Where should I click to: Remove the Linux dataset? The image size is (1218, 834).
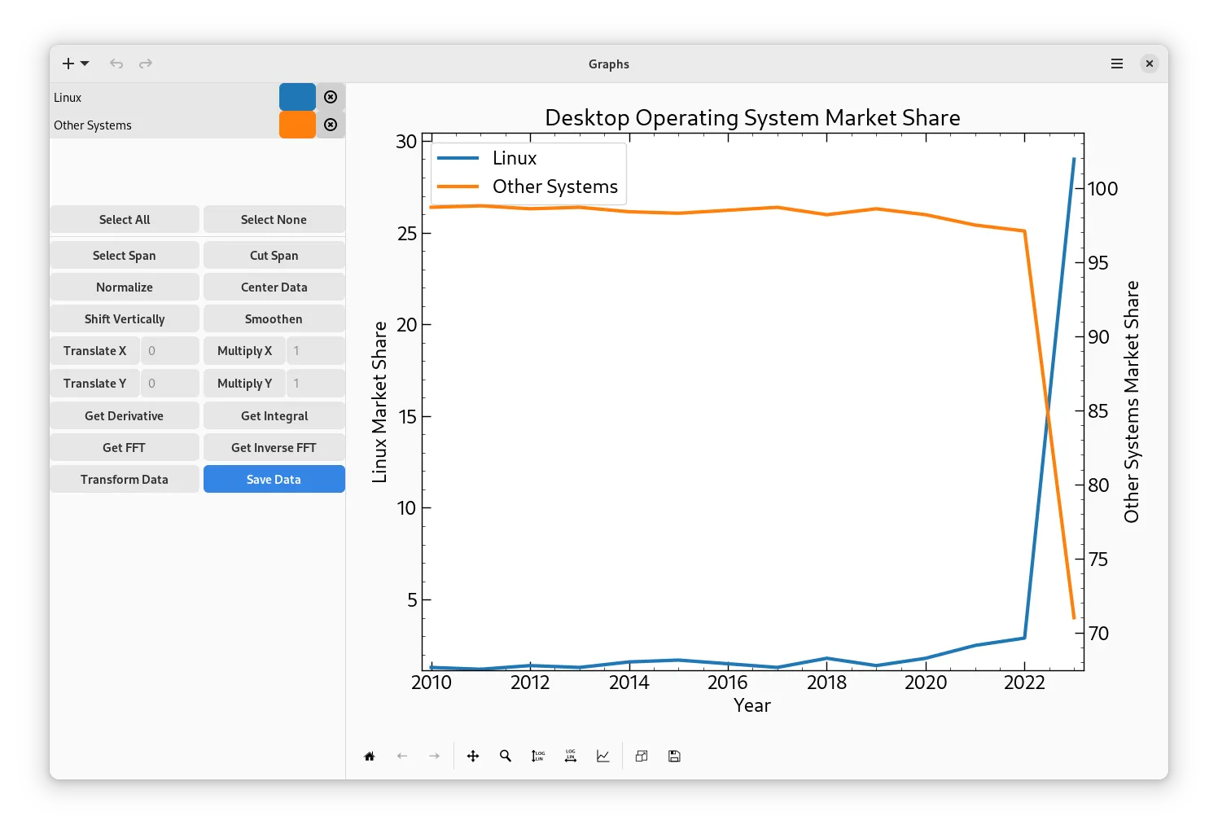[x=331, y=97]
